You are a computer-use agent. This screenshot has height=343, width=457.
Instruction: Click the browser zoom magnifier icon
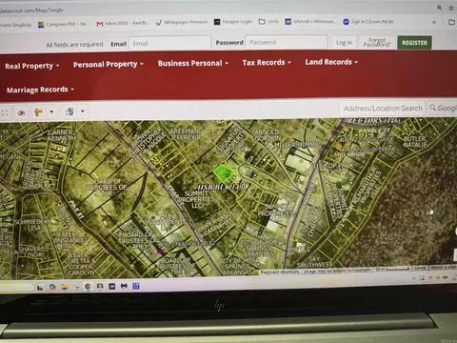tap(439, 8)
